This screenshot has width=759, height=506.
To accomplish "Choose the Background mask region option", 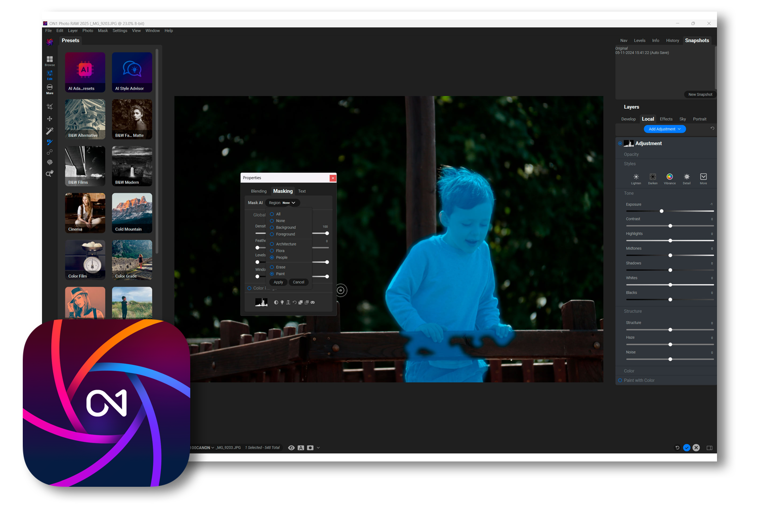I will coord(272,228).
